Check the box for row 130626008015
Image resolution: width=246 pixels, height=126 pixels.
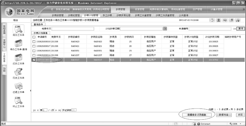point(34,51)
